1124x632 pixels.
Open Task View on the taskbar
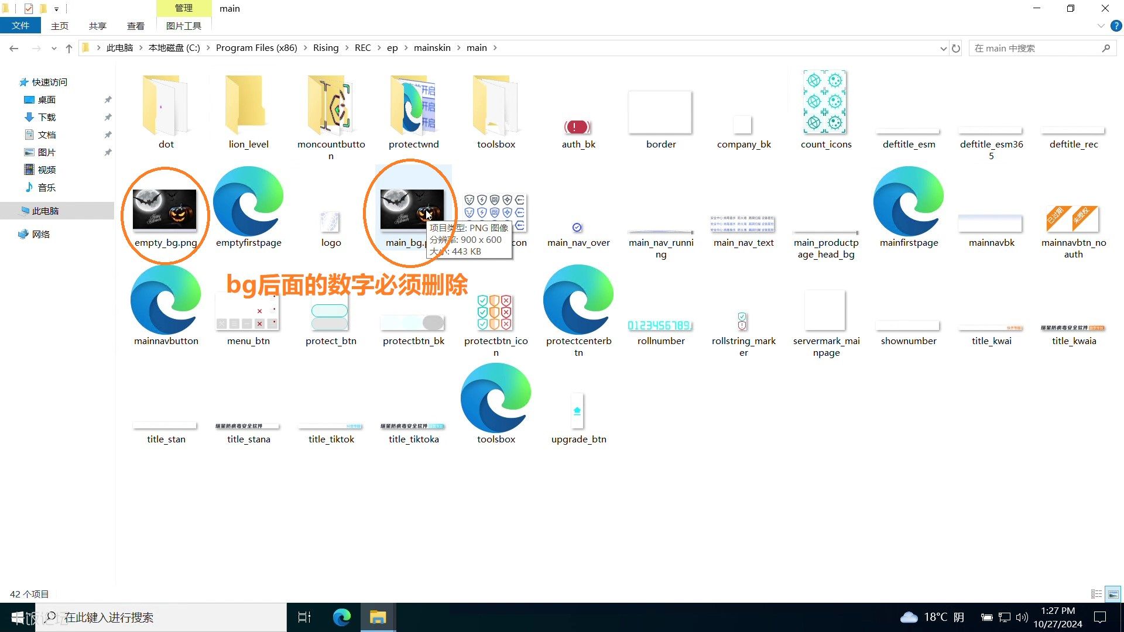coord(304,617)
